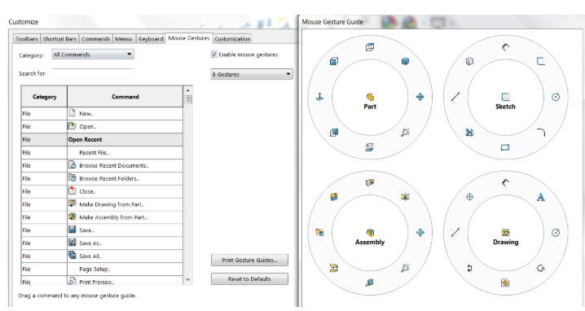Open the Toolbars tab
The width and height of the screenshot is (585, 311).
click(x=27, y=39)
